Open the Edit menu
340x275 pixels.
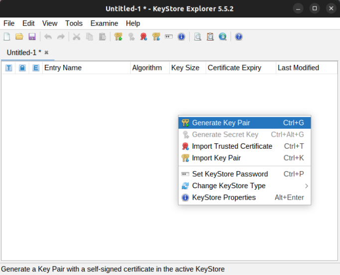click(x=28, y=23)
